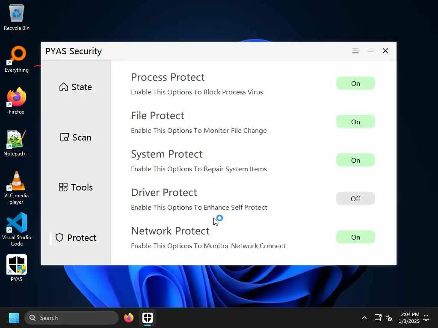Turn off File Protect toggle
This screenshot has width=438, height=328.
[x=355, y=122]
